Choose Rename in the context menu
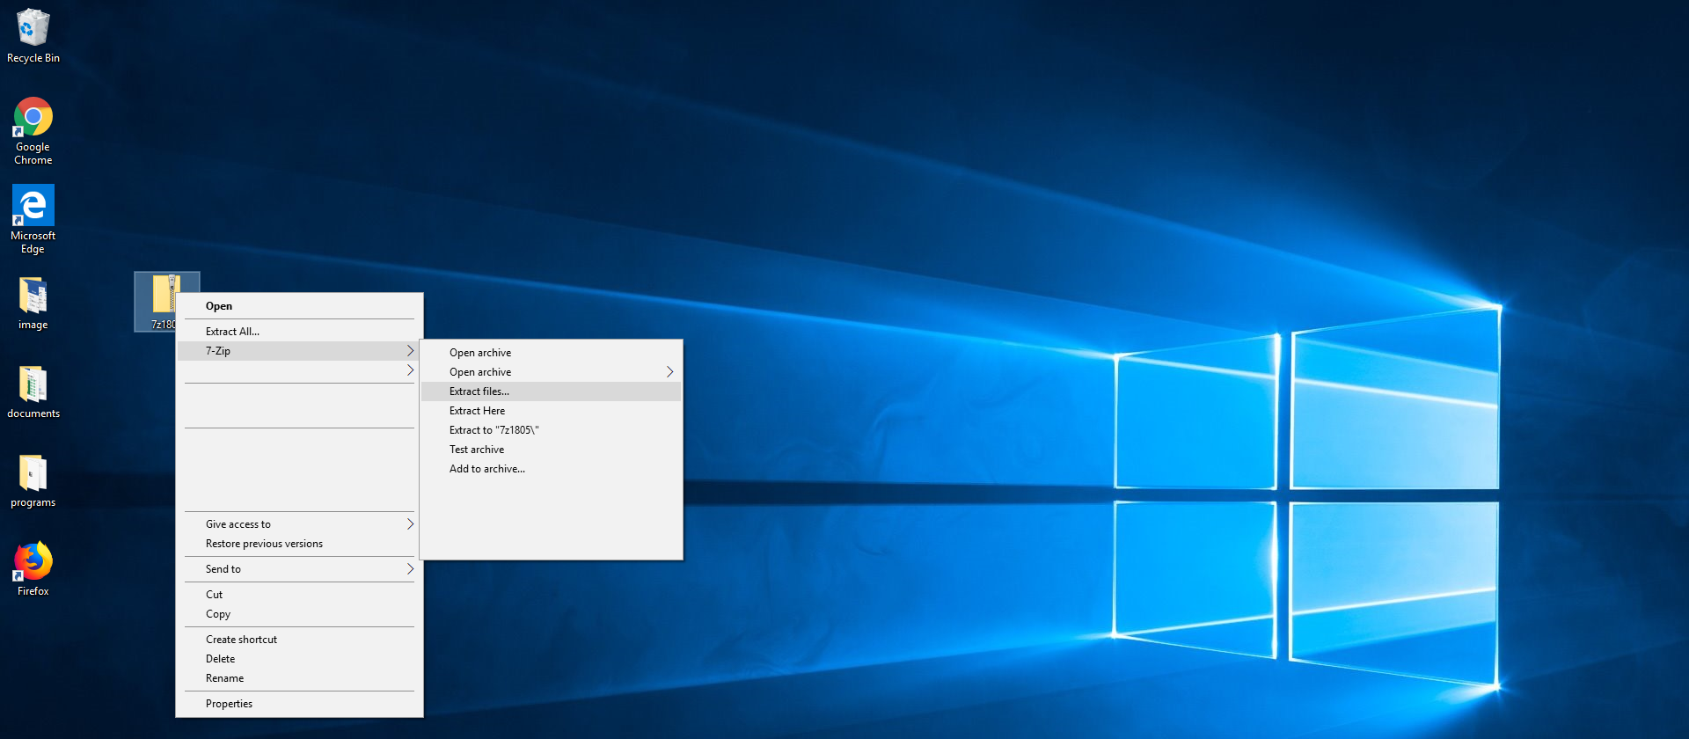1689x739 pixels. pyautogui.click(x=300, y=678)
